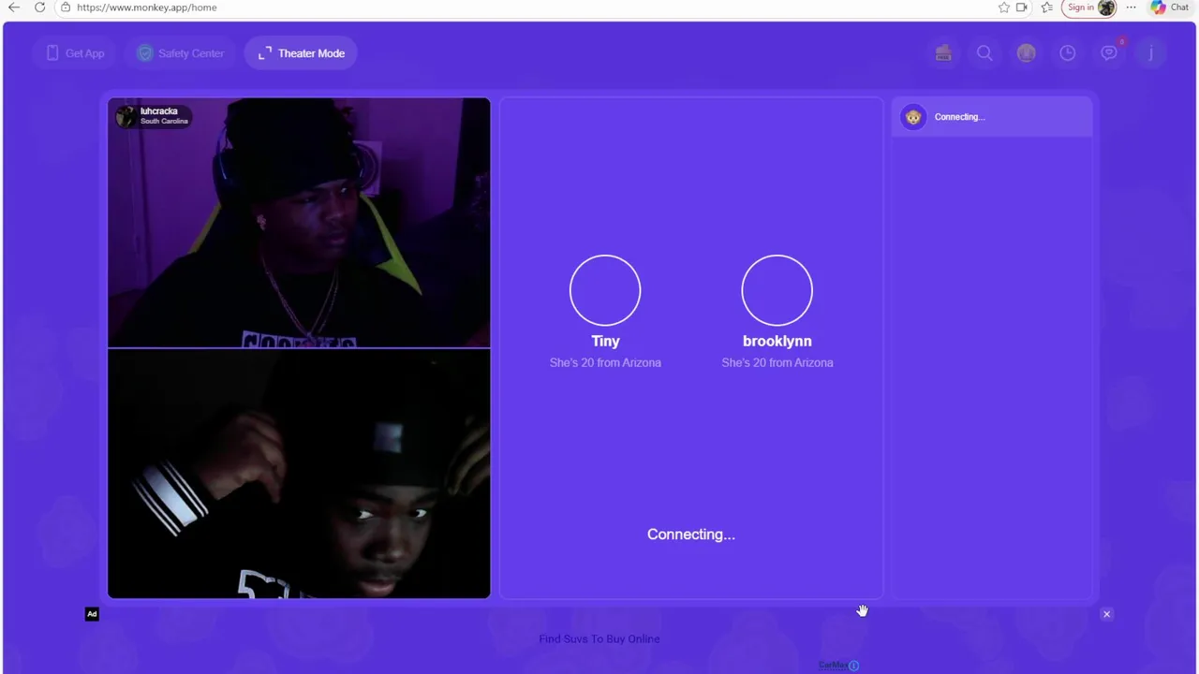Screen dimensions: 1199x674
Task: Click the bottom webcam video feed
Action: pyautogui.click(x=299, y=474)
